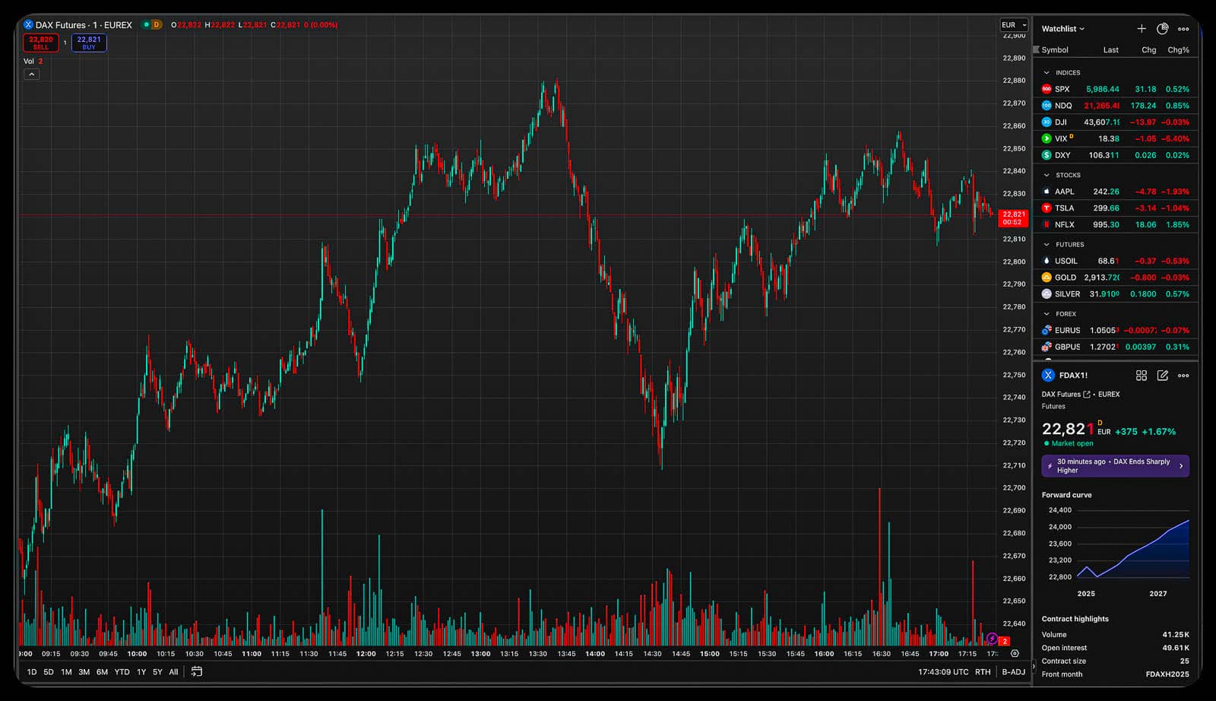Toggle the B-ADJ back-adjustment setting
The height and width of the screenshot is (701, 1216).
coord(1013,672)
